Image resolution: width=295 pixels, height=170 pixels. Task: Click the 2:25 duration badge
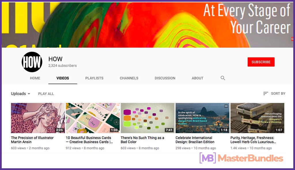(x=59, y=130)
